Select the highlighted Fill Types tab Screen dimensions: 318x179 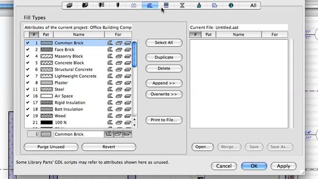pyautogui.click(x=150, y=5)
